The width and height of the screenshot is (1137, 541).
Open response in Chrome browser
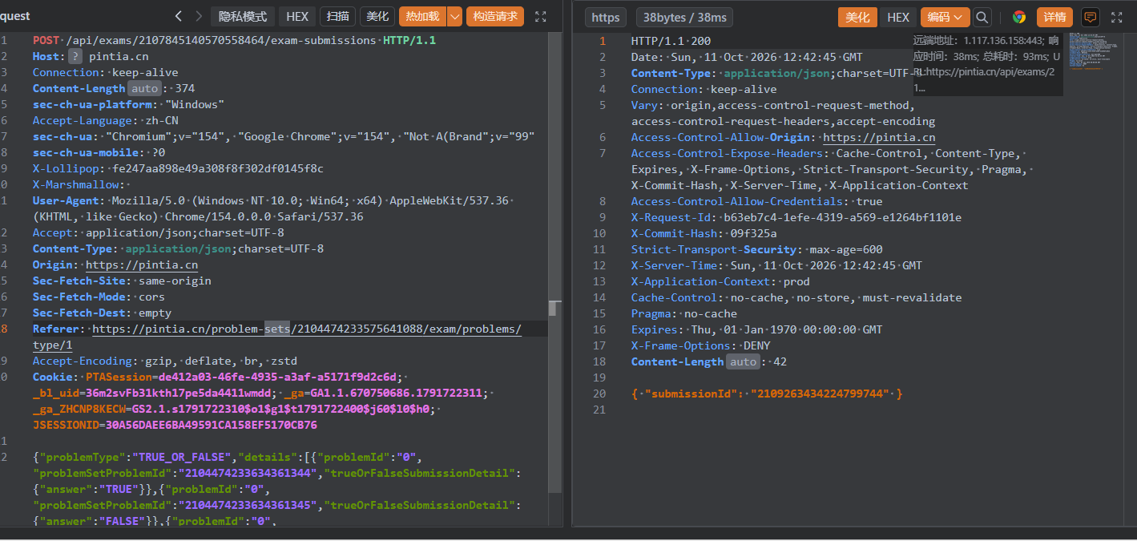1019,17
